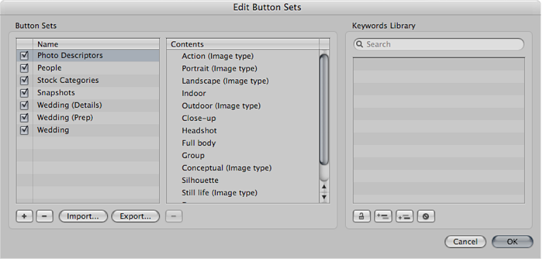
Task: Click the magnifier icon in Search field
Action: (x=360, y=44)
